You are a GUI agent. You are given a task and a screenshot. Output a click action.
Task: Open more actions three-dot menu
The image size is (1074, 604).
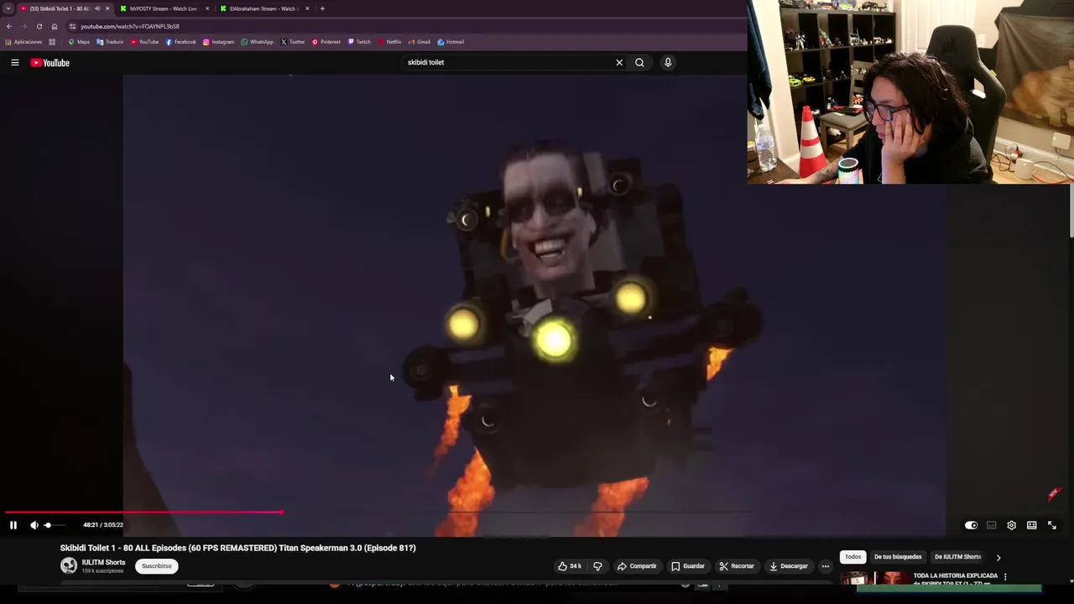click(x=826, y=566)
